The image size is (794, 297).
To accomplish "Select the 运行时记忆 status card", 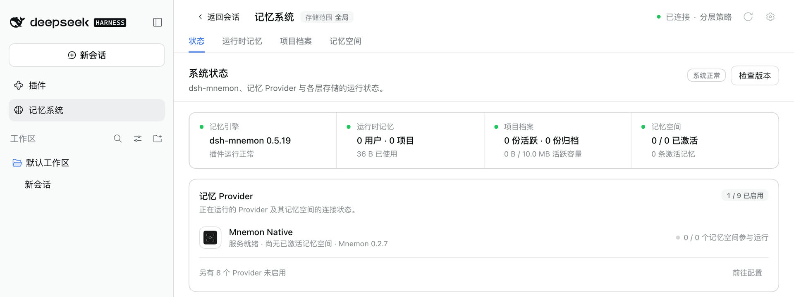I will coord(410,140).
